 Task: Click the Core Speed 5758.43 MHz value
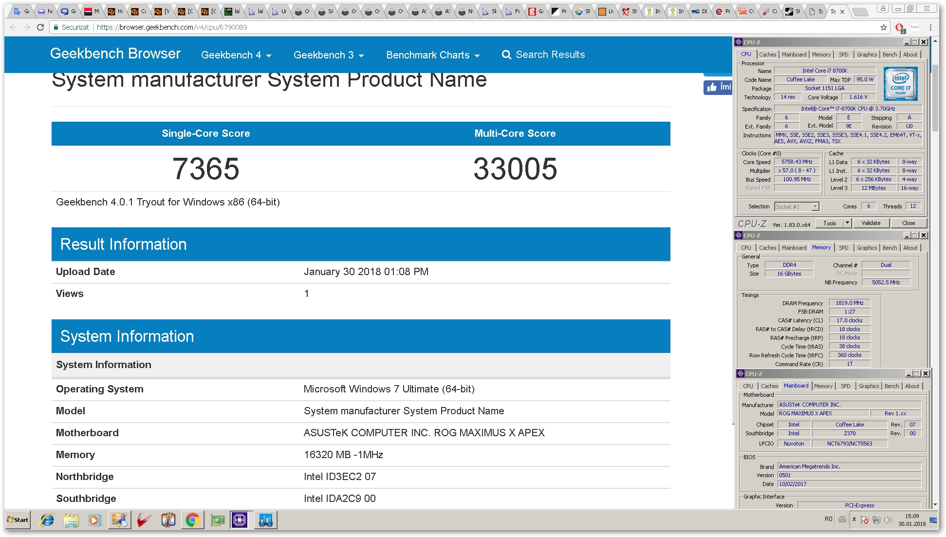[797, 162]
